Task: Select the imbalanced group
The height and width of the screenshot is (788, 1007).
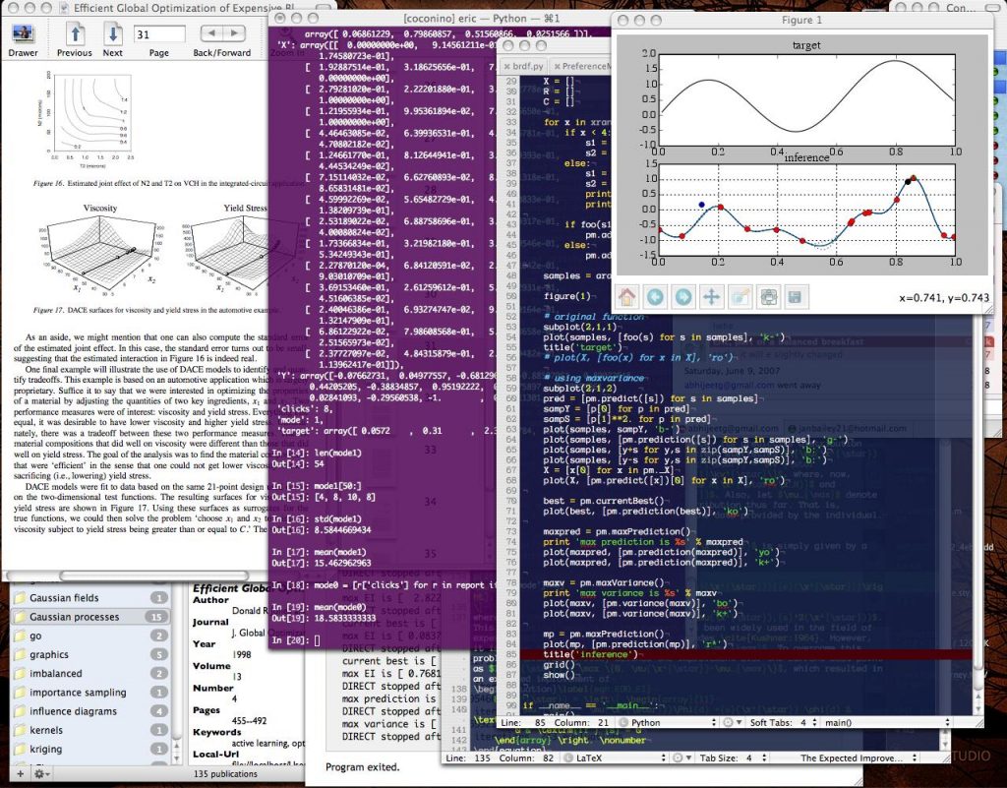Action: pos(90,673)
